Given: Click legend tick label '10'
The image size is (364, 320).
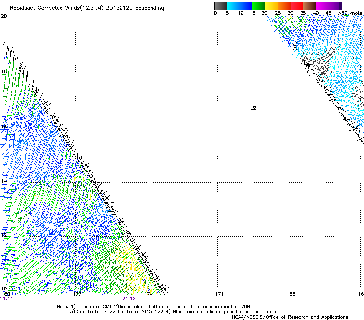Looking at the screenshot, I should click(241, 13).
